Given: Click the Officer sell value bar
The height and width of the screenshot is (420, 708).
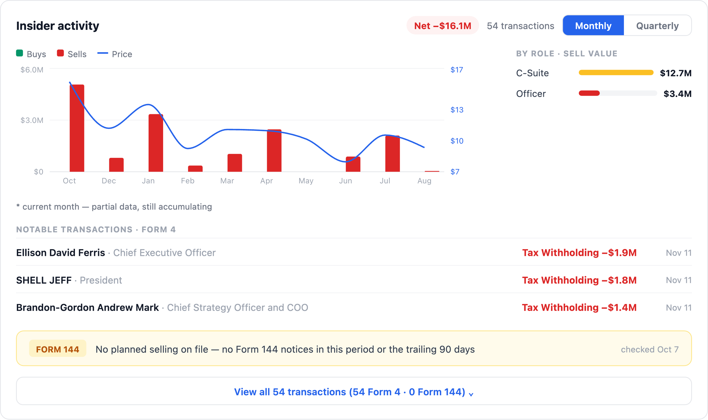Looking at the screenshot, I should point(618,93).
